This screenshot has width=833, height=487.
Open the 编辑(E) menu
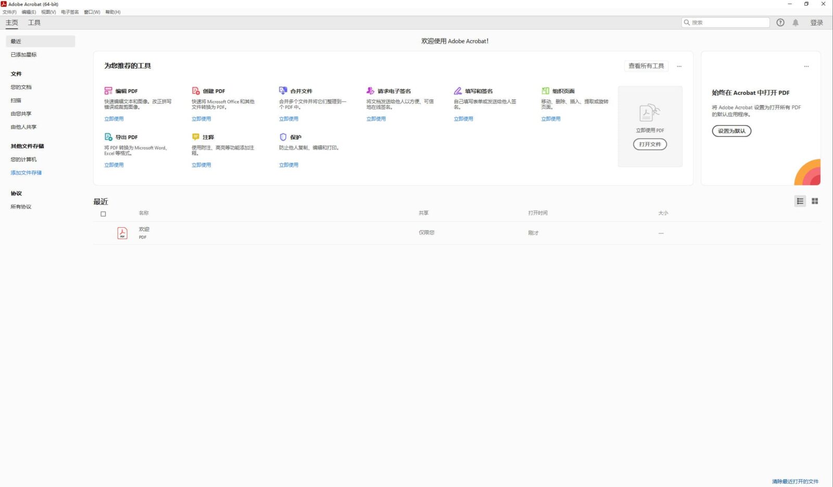29,12
